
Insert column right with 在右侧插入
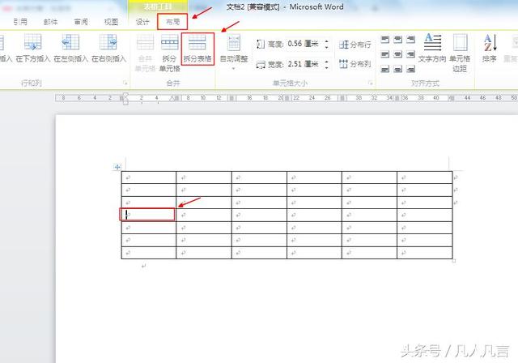click(x=108, y=49)
